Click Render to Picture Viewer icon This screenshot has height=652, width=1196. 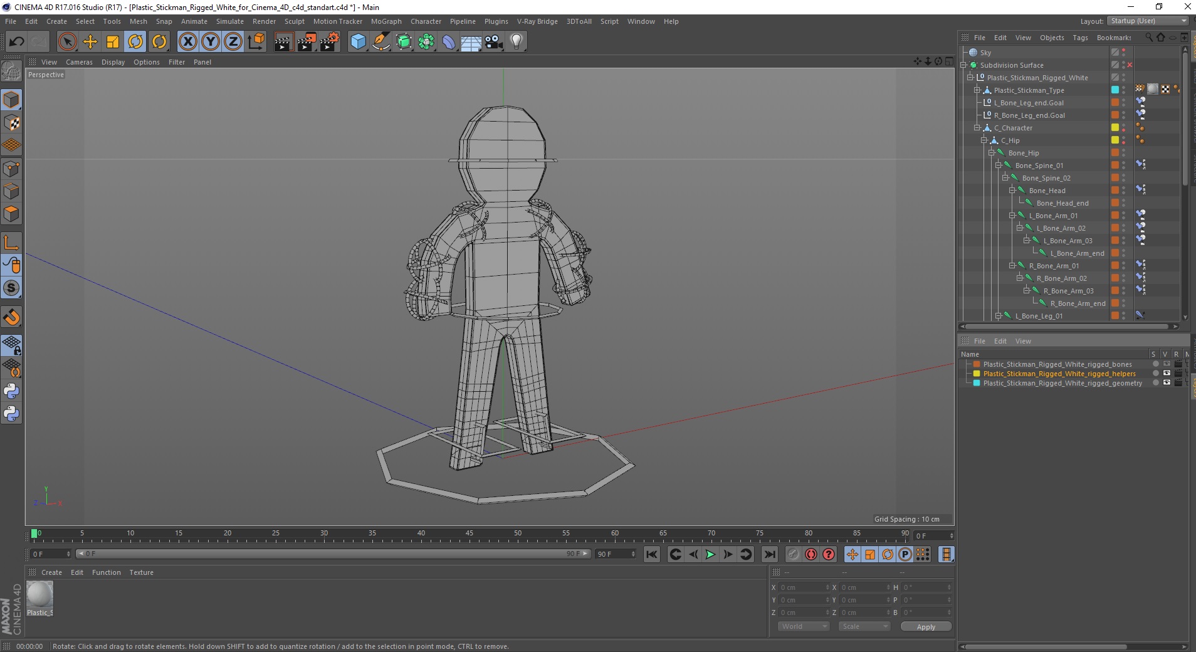[307, 42]
